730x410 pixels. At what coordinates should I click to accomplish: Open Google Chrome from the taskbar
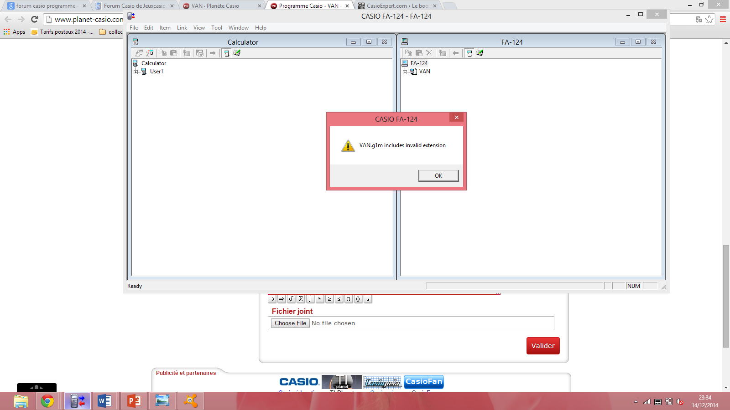[x=47, y=401]
